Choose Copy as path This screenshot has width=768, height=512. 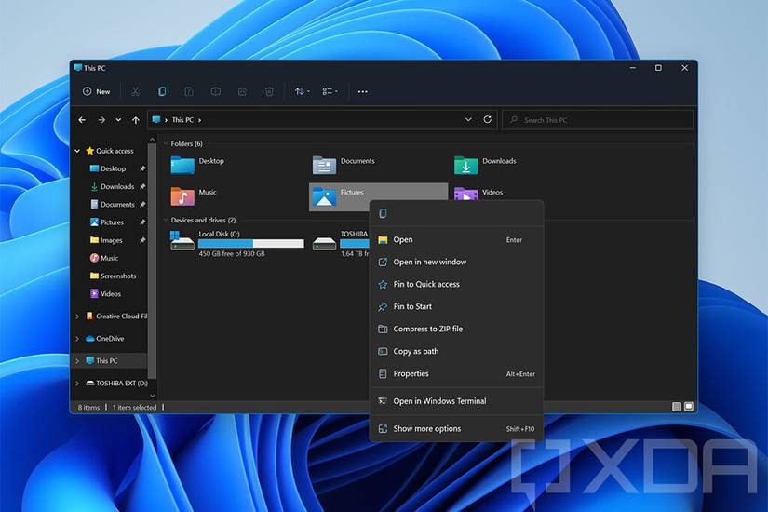[x=456, y=351]
